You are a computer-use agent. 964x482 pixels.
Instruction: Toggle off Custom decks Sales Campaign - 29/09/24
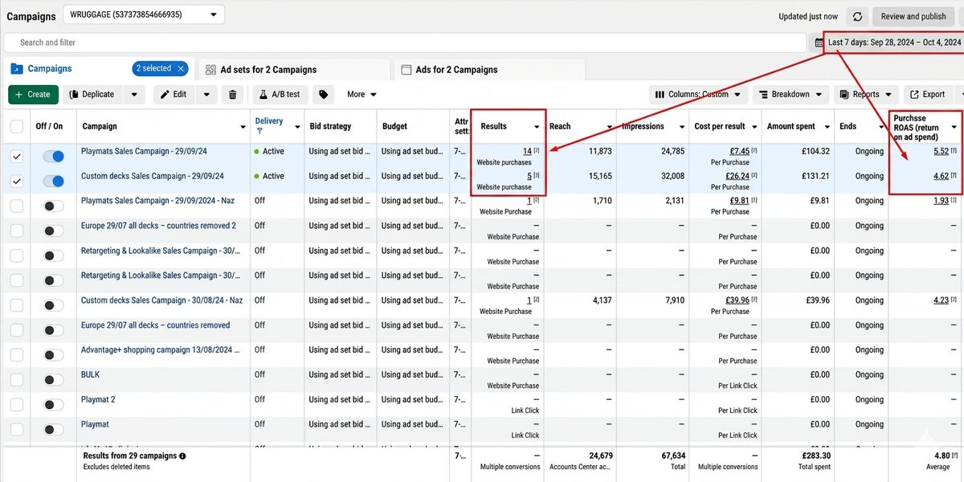[x=53, y=182]
